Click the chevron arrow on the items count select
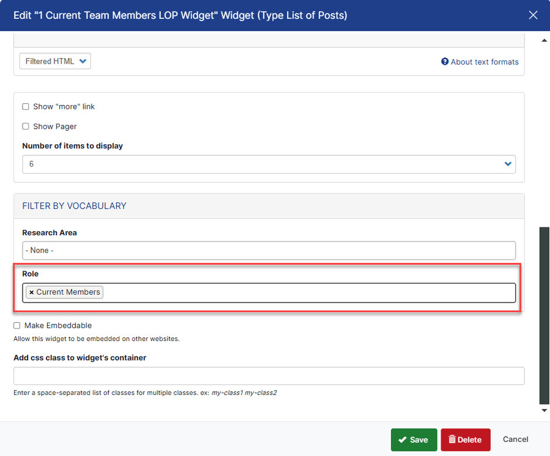550x456 pixels. [507, 164]
